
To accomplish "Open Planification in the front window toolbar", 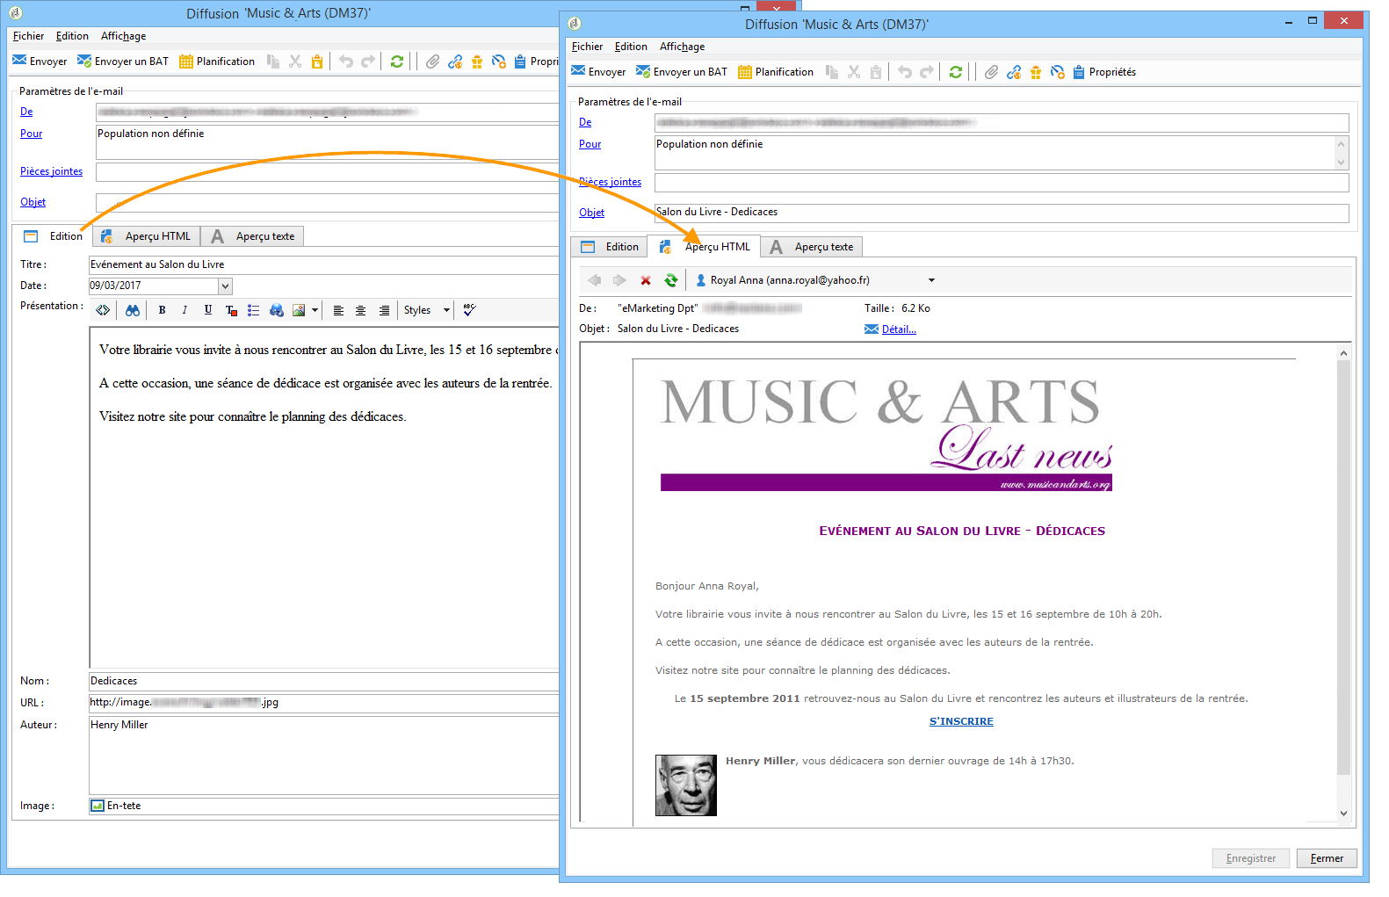I will [776, 72].
